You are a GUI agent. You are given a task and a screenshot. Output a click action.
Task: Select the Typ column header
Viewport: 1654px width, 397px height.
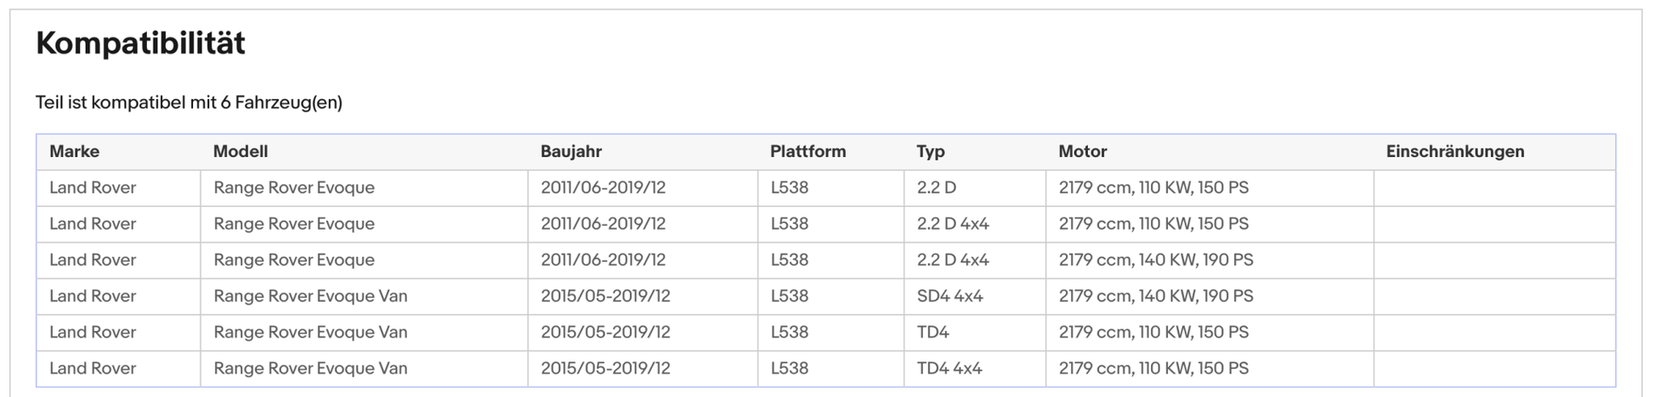click(931, 152)
